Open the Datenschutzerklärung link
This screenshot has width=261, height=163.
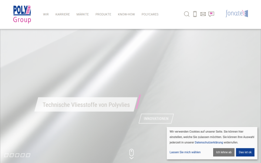point(209,143)
